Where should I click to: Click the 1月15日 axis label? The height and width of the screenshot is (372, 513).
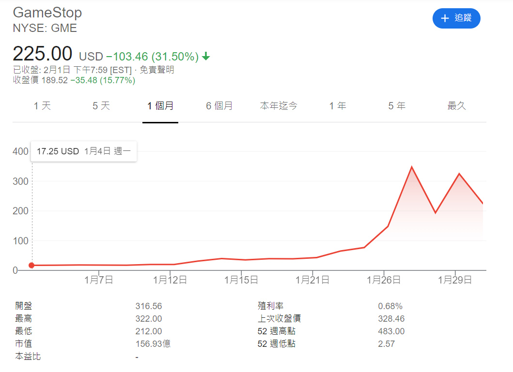tap(241, 280)
